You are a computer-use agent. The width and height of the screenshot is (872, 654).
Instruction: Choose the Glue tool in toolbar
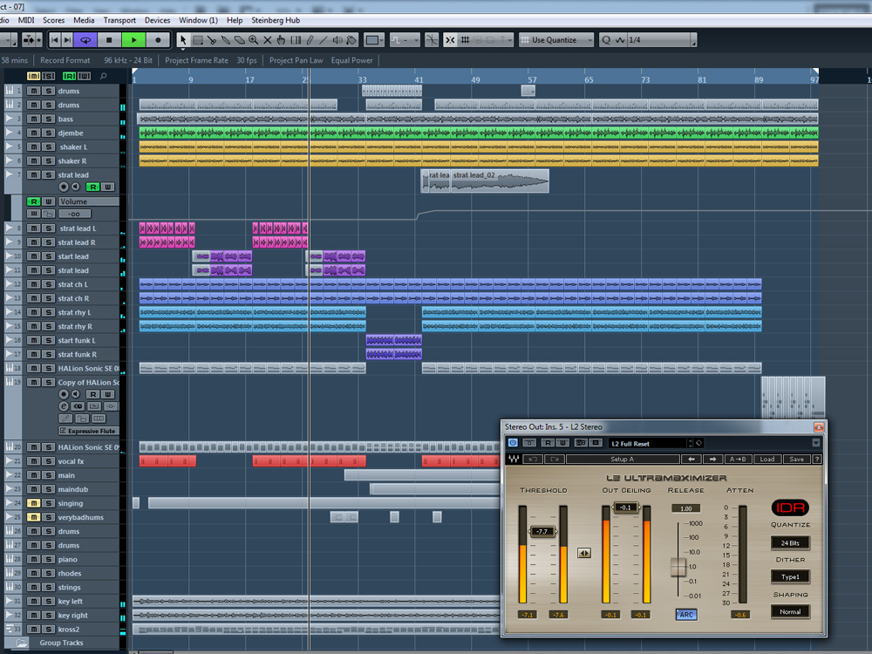pos(226,40)
